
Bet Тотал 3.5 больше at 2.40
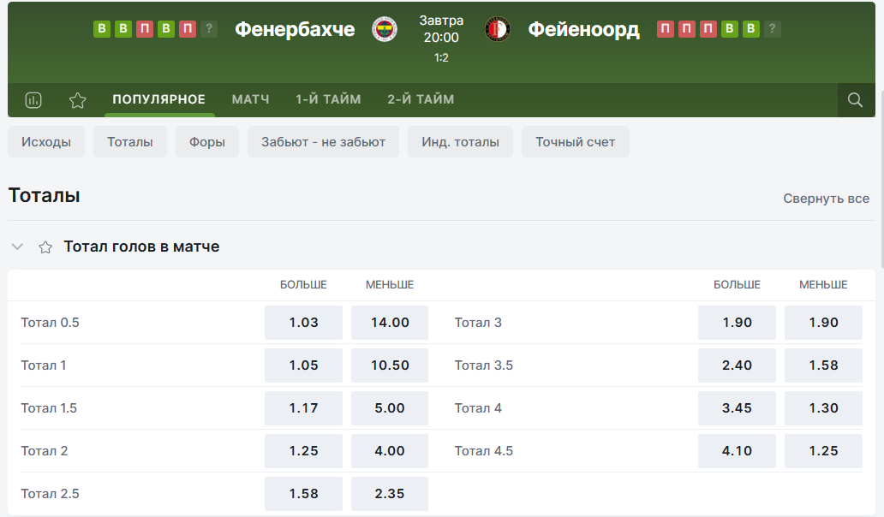[x=737, y=365]
